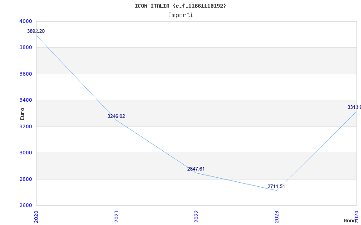The width and height of the screenshot is (361, 225).
Task: Click the 2021 x-axis year label
Action: [x=116, y=216]
